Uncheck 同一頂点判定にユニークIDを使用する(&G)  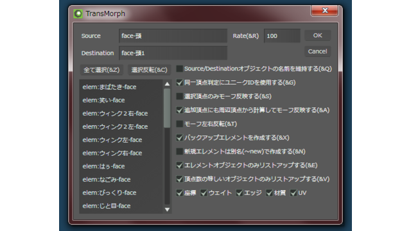point(180,83)
